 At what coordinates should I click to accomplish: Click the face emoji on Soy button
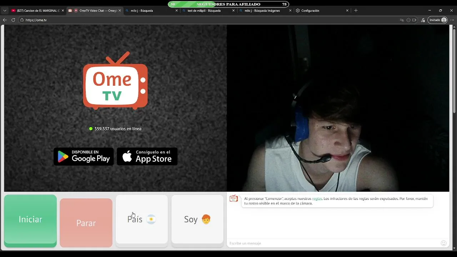click(206, 220)
